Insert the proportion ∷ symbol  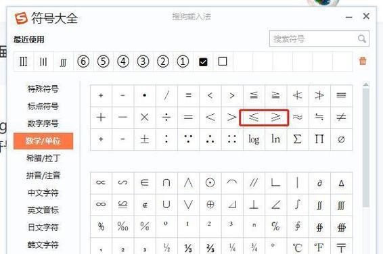click(x=232, y=139)
